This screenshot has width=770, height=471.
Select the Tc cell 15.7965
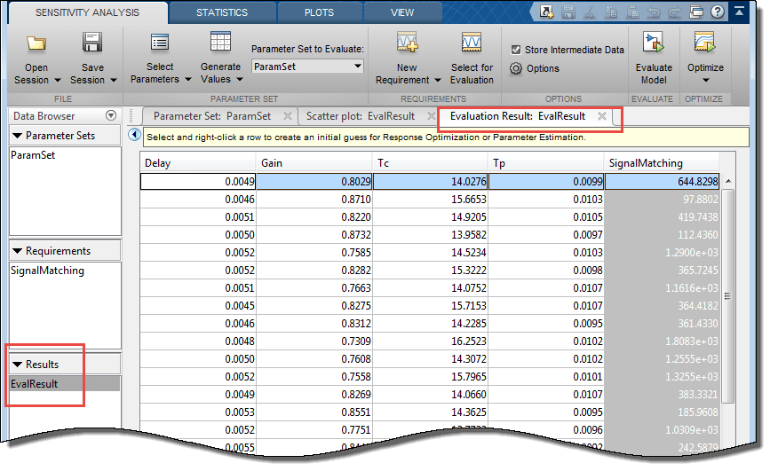[430, 377]
